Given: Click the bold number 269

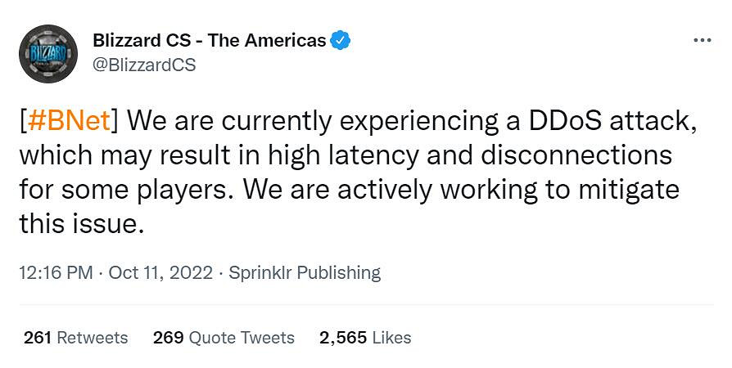Looking at the screenshot, I should click(x=167, y=337).
